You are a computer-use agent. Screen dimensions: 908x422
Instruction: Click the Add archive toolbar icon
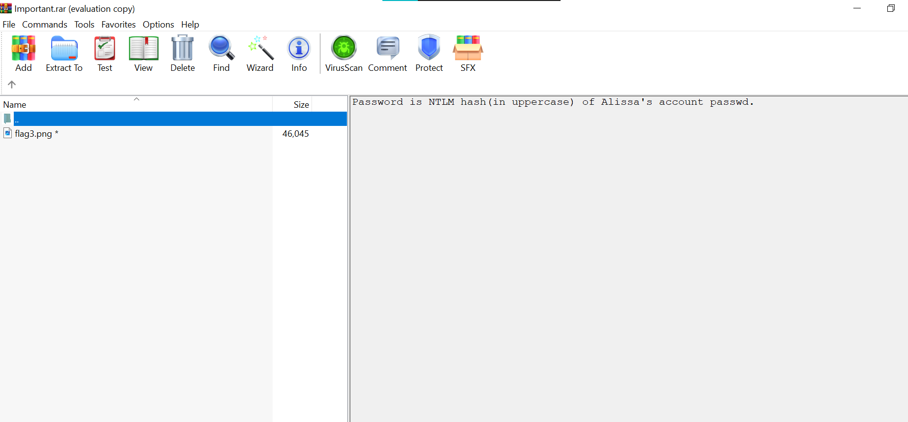[x=23, y=48]
